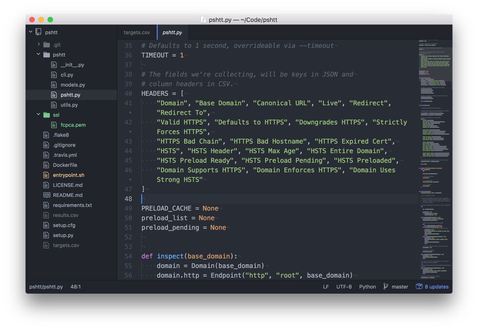Click the .gitignore file icon
The height and width of the screenshot is (330, 478).
tap(46, 145)
